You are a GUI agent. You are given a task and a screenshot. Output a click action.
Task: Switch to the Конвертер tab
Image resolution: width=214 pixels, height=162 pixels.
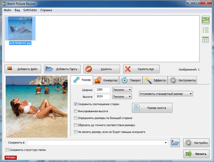(106, 80)
